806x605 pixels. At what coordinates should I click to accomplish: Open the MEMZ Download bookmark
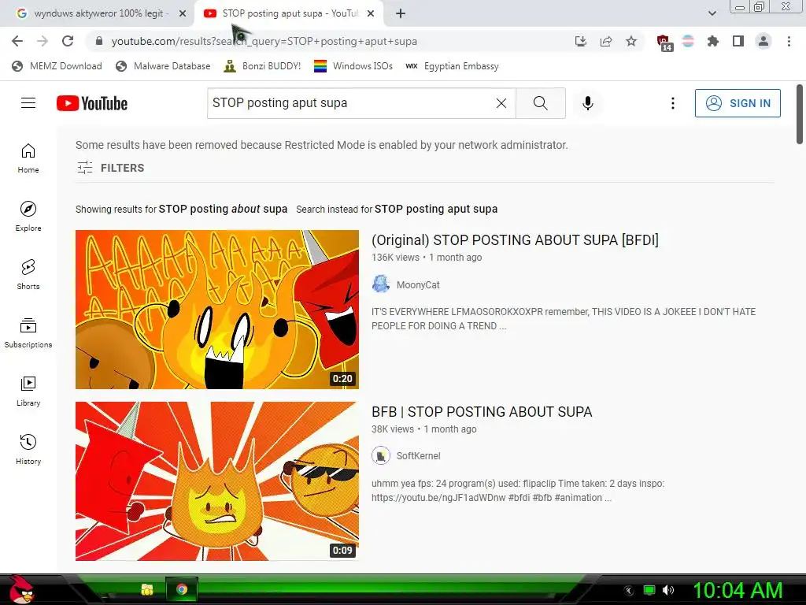coord(57,66)
